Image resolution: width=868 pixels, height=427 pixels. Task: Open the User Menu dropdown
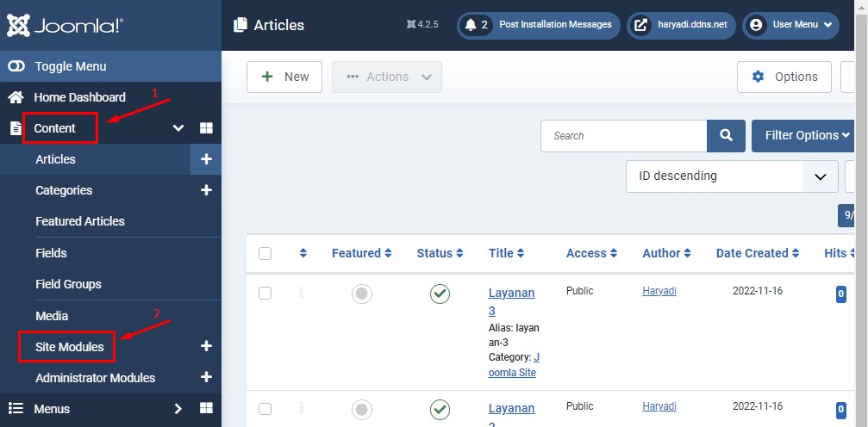click(x=790, y=25)
